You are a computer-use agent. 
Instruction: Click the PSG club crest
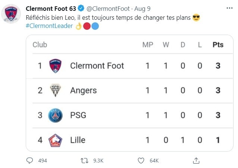click(55, 115)
